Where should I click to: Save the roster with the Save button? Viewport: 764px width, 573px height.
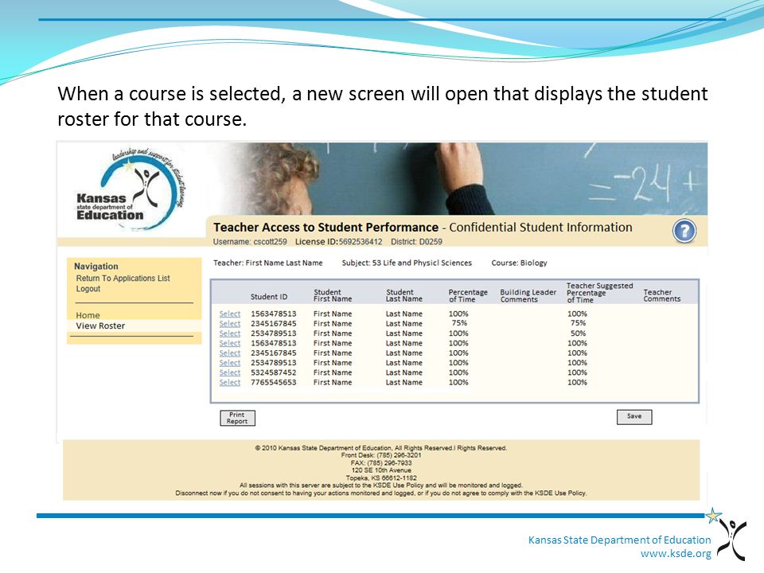click(x=634, y=416)
